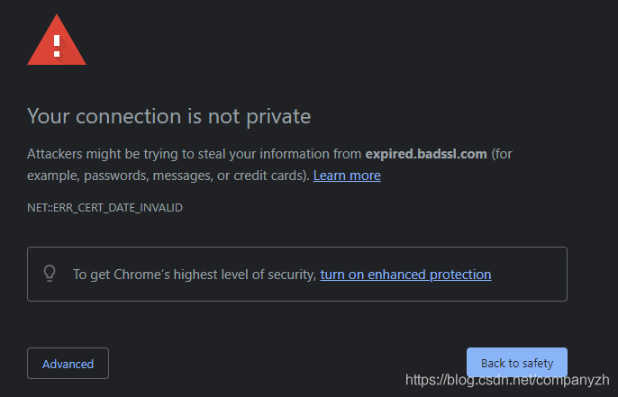Click the word security in the tip box
618x397 pixels.
(292, 275)
